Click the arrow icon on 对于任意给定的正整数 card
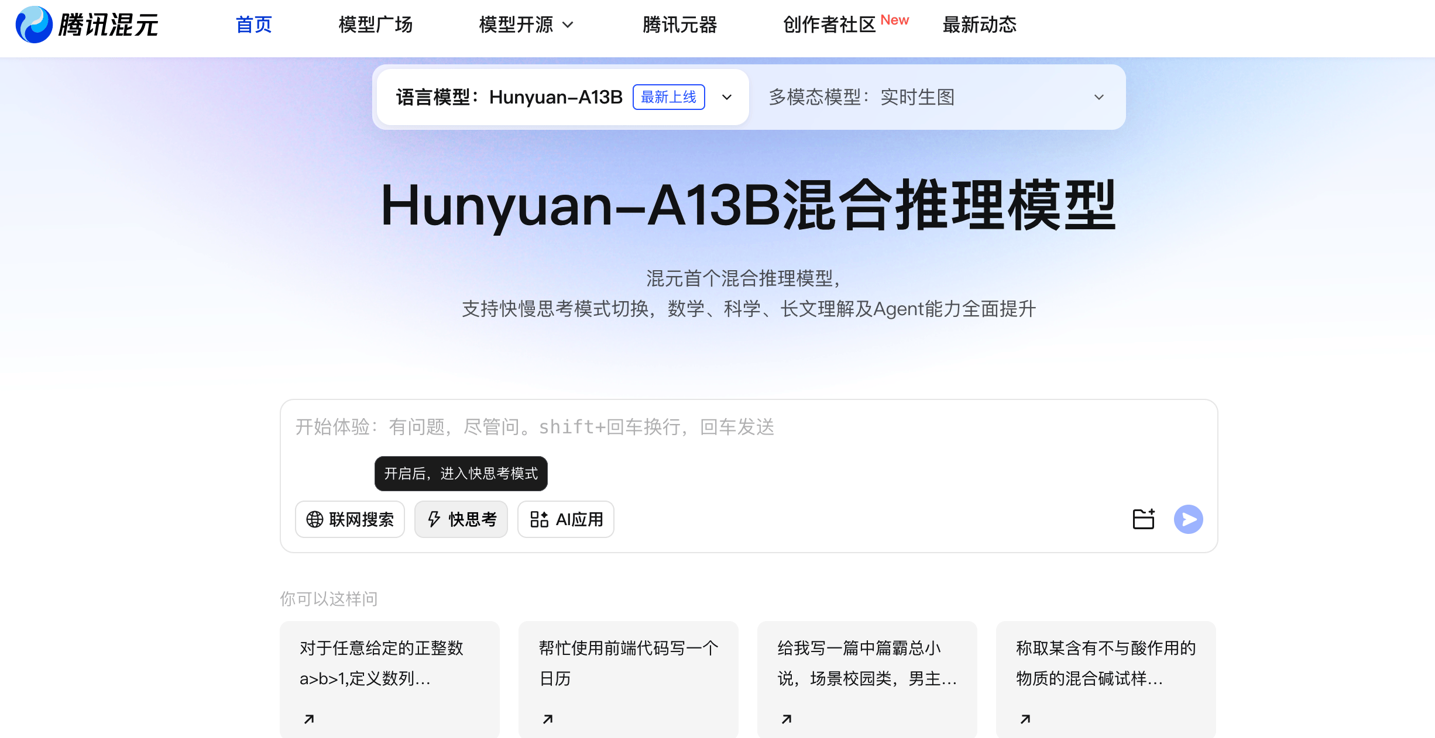Image resolution: width=1435 pixels, height=738 pixels. point(309,719)
